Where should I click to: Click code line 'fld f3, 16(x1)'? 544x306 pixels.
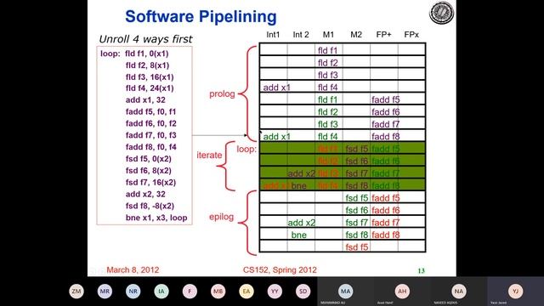(x=150, y=77)
